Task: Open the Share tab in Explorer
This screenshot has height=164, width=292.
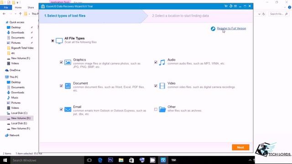Action: tap(31, 7)
